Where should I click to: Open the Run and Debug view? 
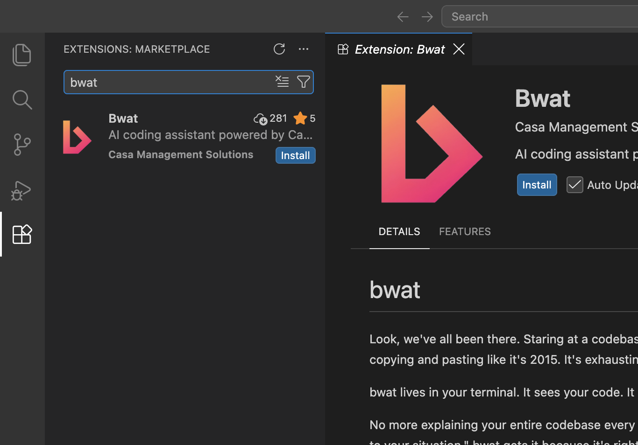point(21,190)
